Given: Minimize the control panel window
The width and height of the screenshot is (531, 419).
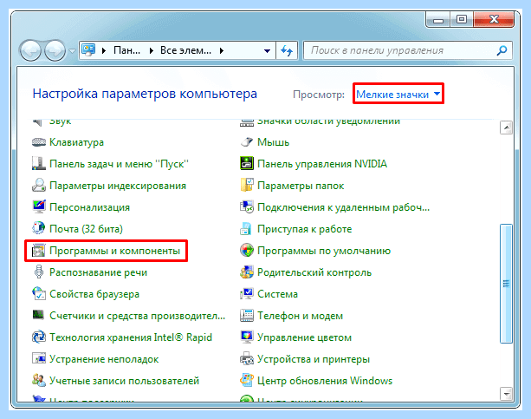Looking at the screenshot, I should pyautogui.click(x=438, y=20).
